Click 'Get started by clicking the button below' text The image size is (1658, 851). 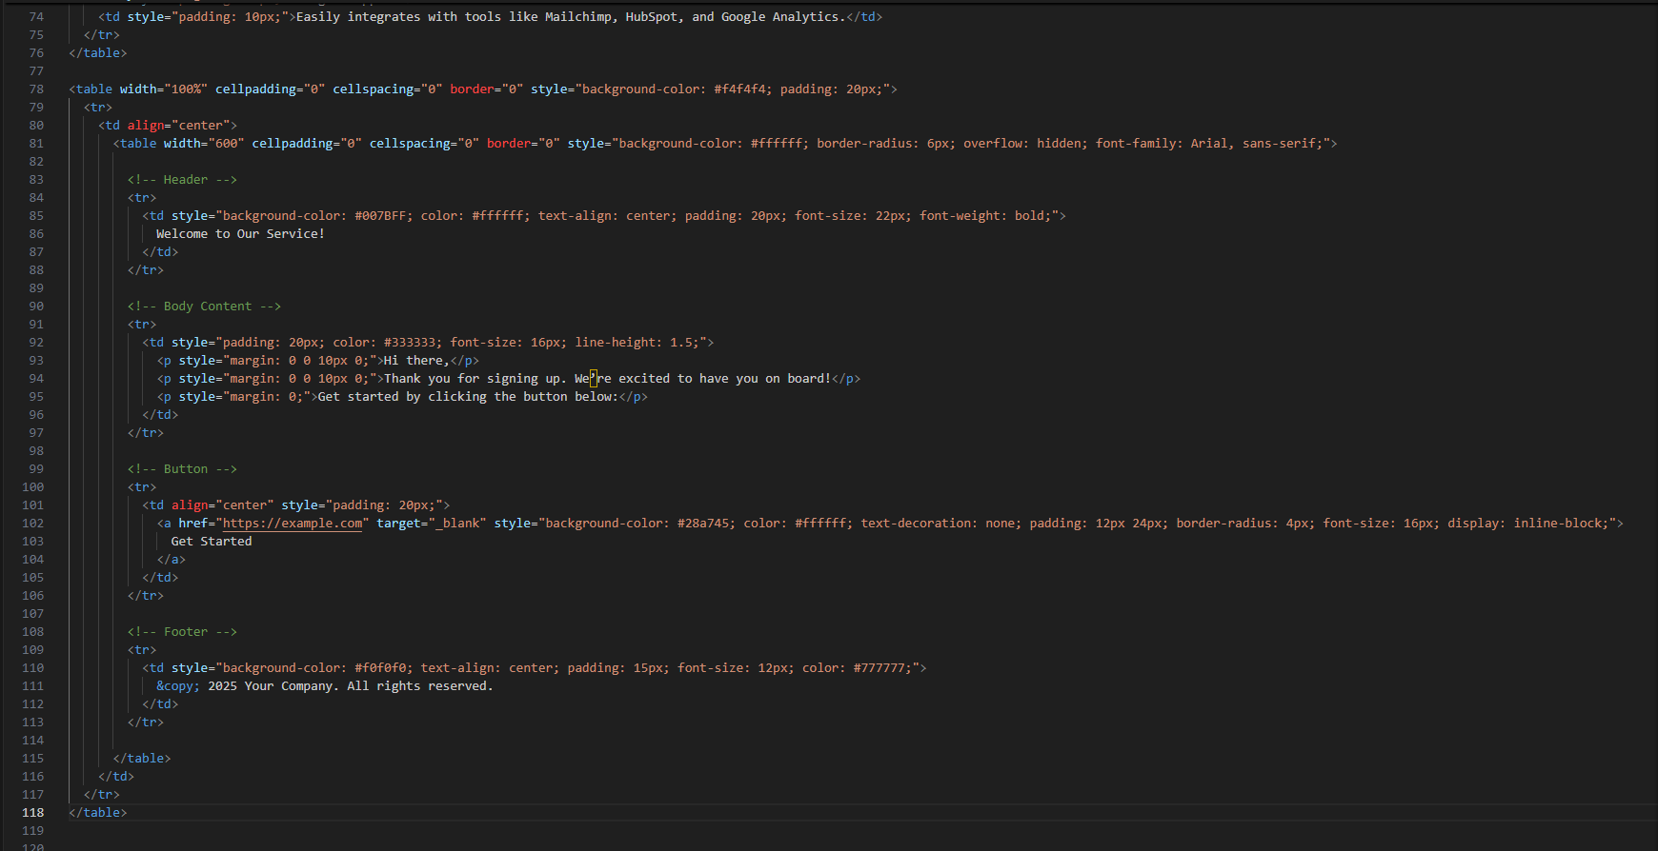pos(467,397)
